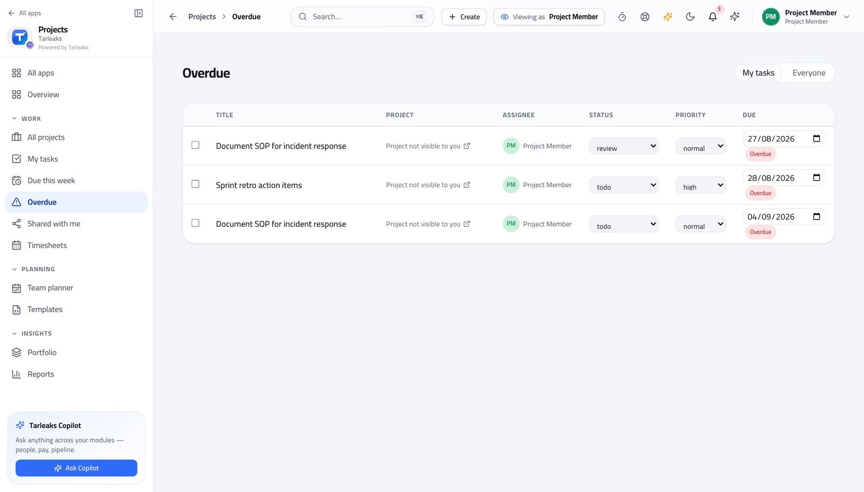Click the Projects breadcrumb link
This screenshot has width=864, height=492.
point(202,17)
